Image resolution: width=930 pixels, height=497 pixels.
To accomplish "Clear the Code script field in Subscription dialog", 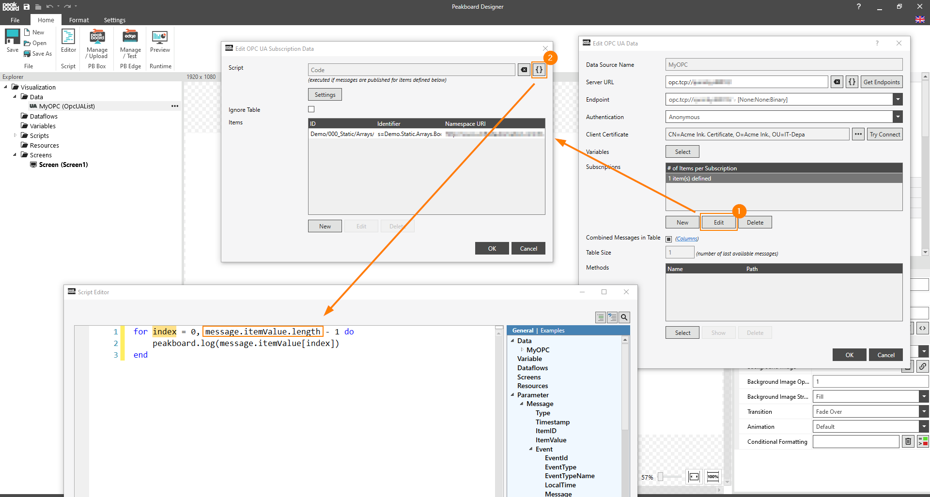I will coord(524,70).
